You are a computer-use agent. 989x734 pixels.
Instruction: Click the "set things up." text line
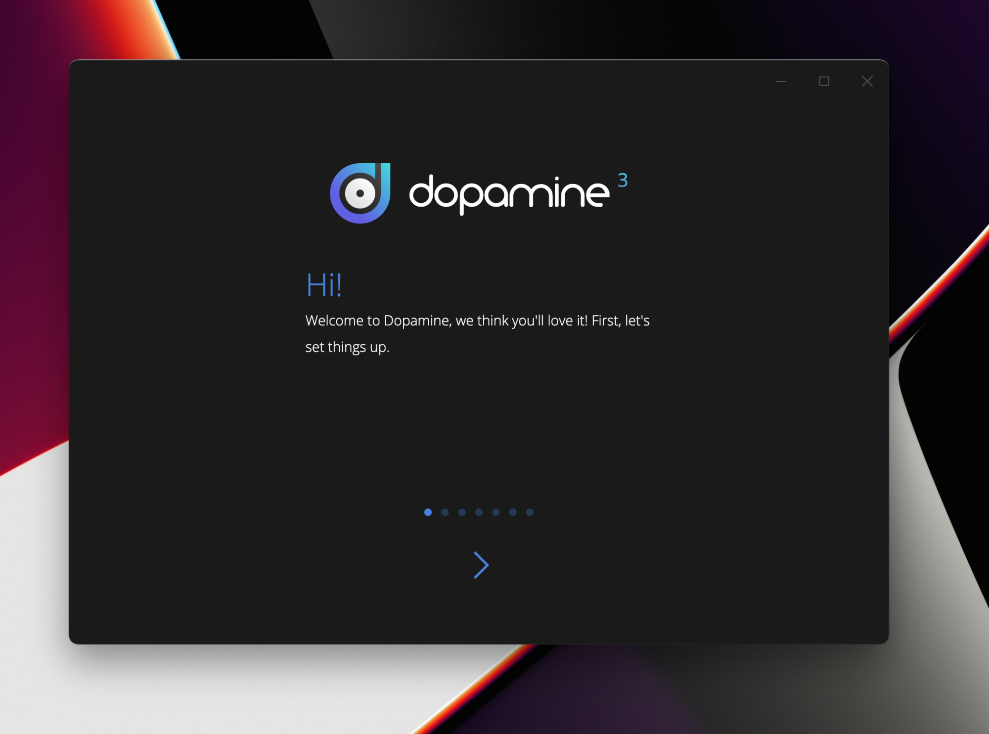pos(347,347)
